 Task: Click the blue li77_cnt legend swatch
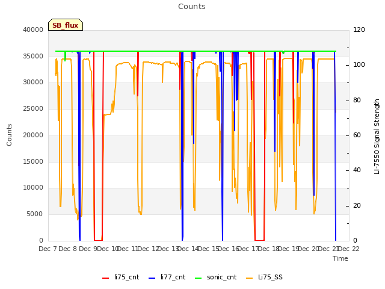coord(152,278)
